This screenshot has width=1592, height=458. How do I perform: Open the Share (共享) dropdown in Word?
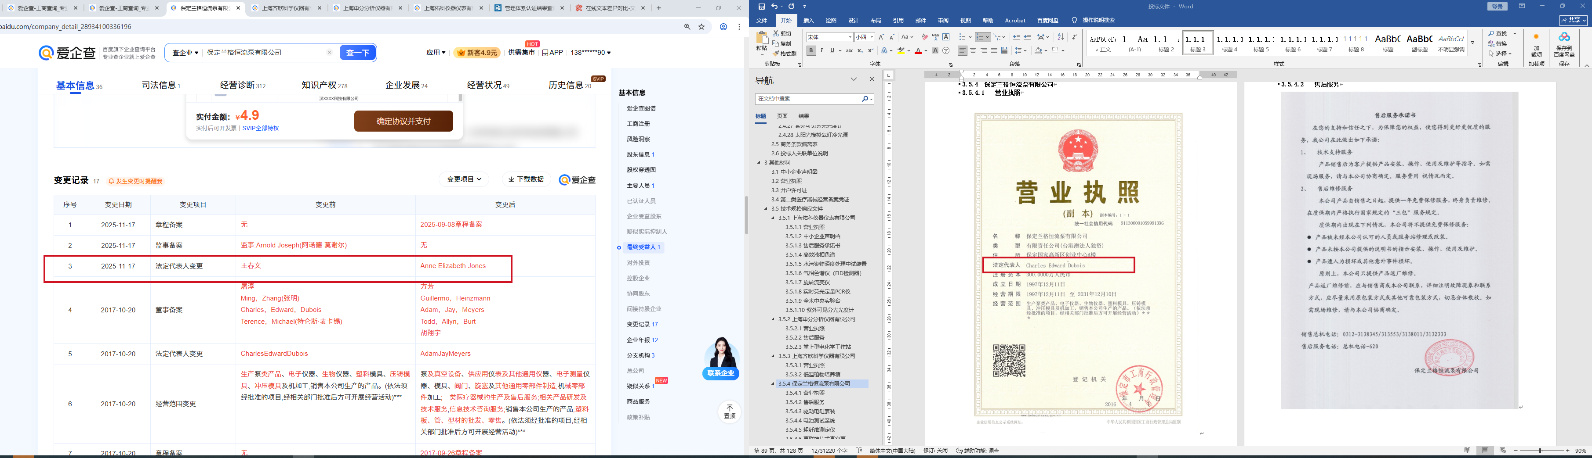pyautogui.click(x=1573, y=20)
